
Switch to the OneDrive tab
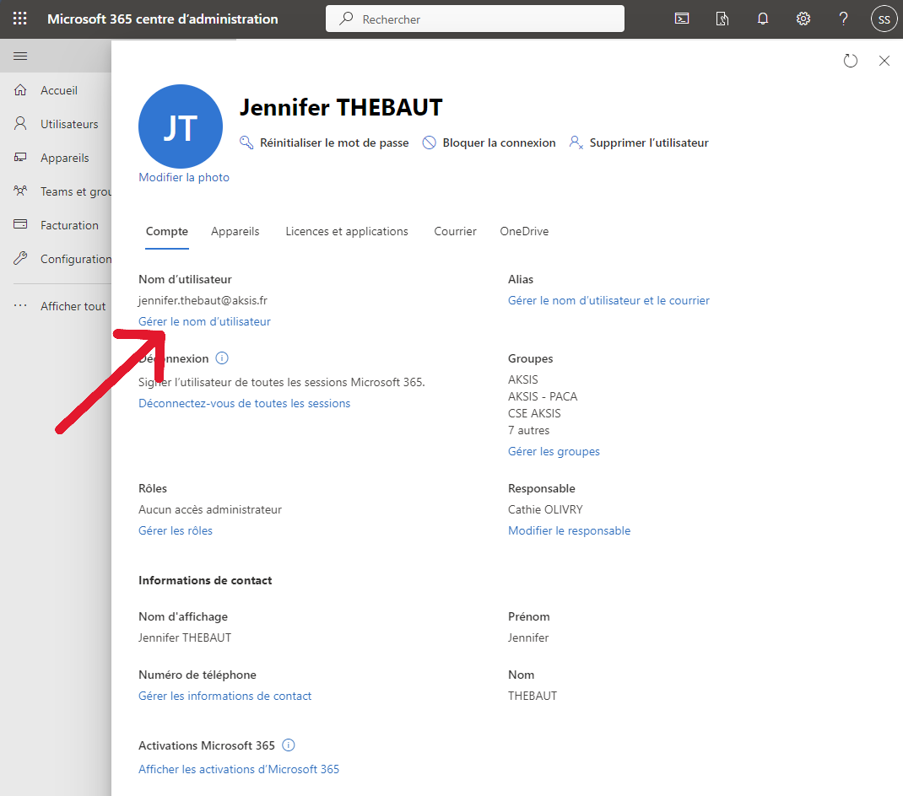[524, 231]
